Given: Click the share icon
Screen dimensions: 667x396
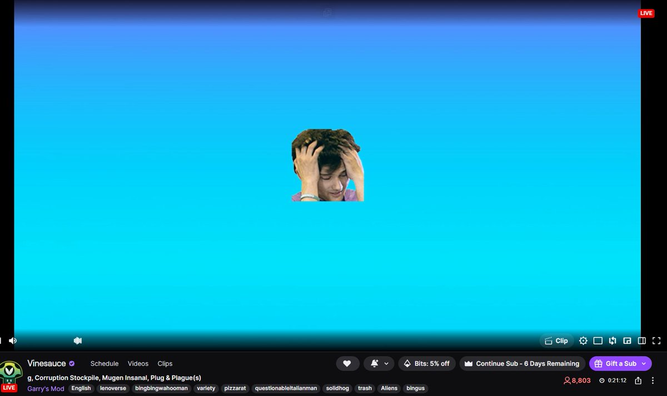Looking at the screenshot, I should [x=638, y=381].
